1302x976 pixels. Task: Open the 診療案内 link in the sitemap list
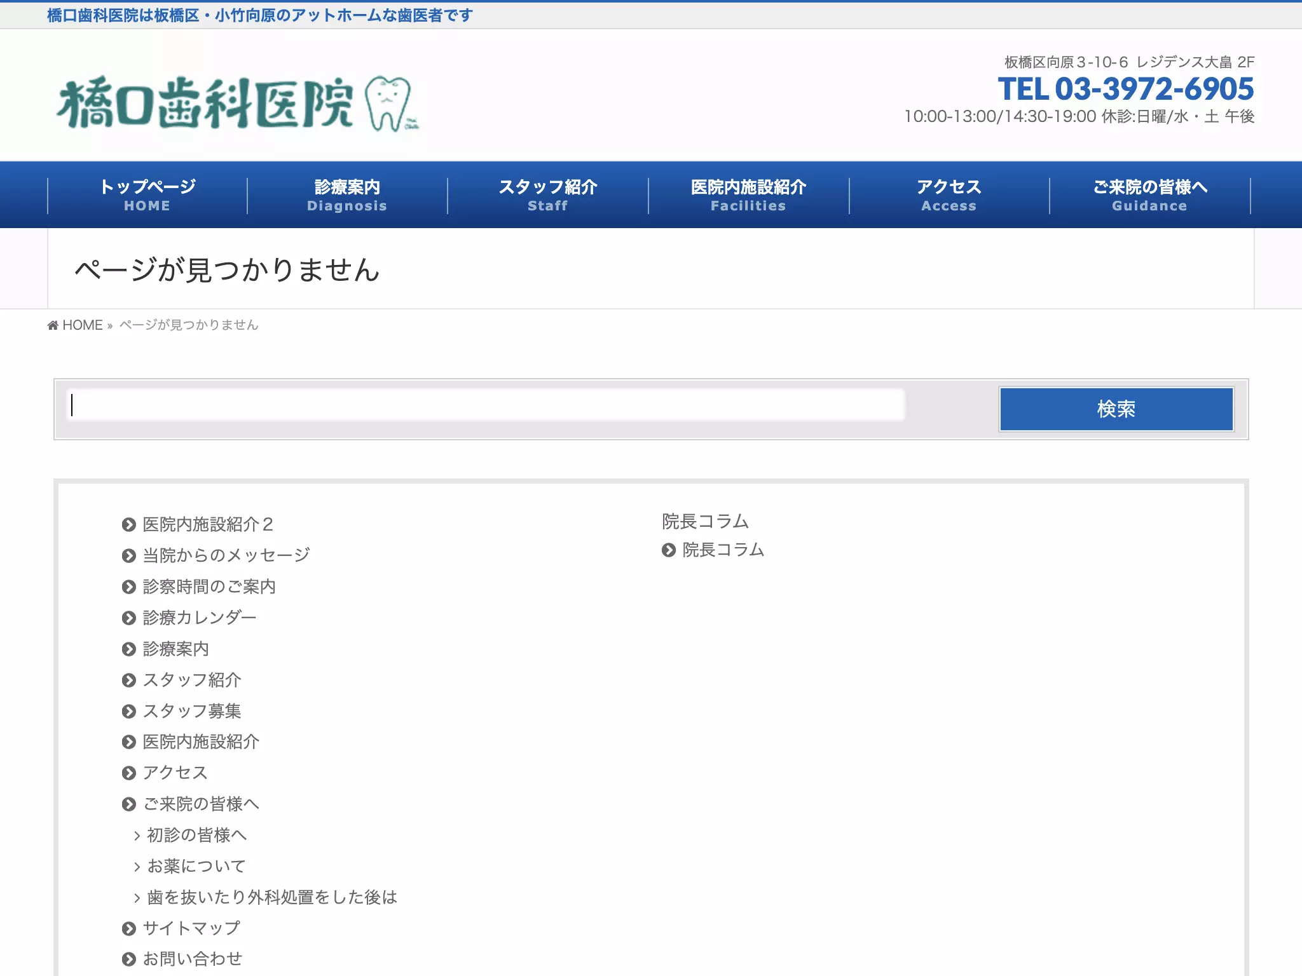tap(176, 649)
